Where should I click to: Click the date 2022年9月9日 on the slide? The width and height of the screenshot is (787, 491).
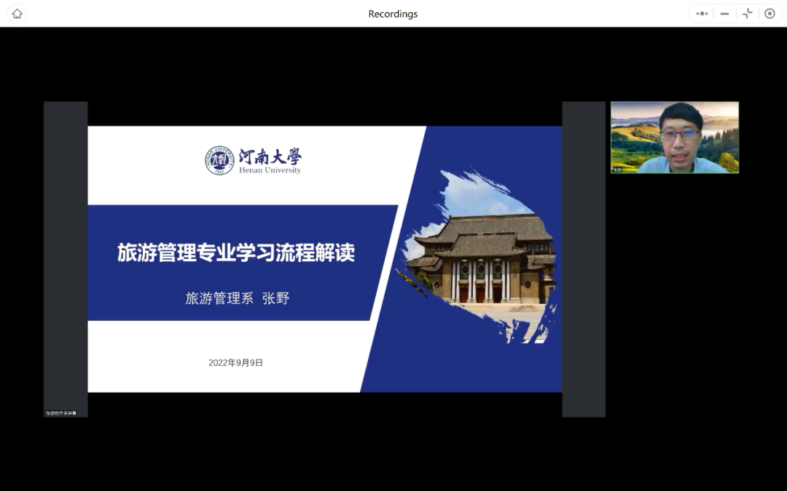click(x=235, y=362)
